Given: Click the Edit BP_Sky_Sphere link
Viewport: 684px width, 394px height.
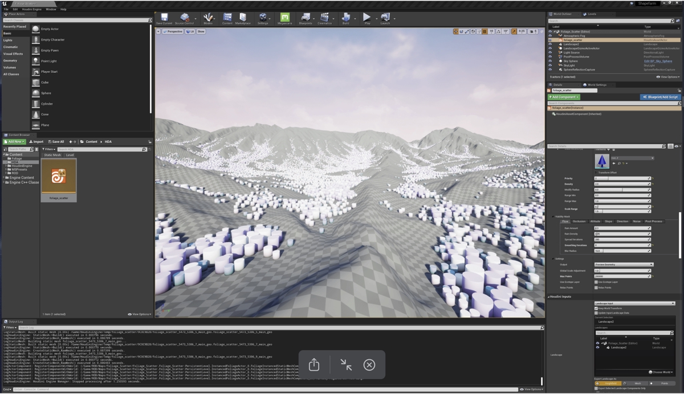Looking at the screenshot, I should pos(658,61).
